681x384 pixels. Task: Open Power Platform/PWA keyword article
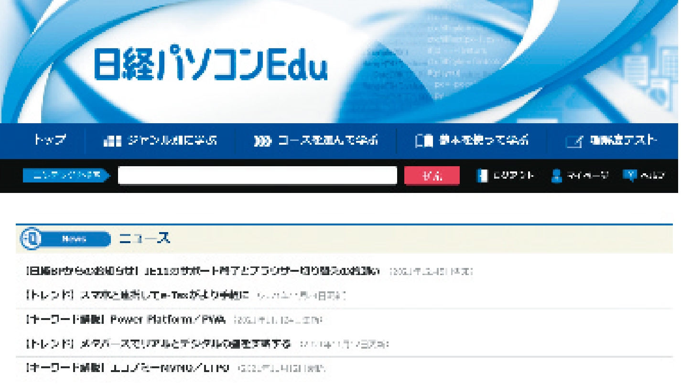[126, 320]
